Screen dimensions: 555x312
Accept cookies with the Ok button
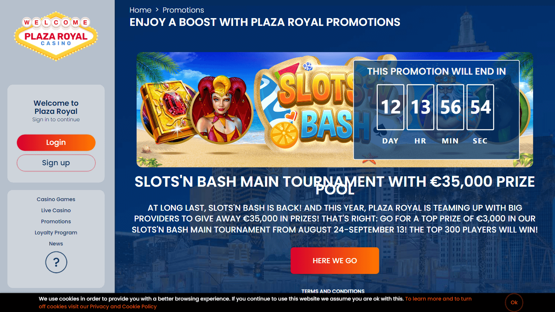point(514,302)
